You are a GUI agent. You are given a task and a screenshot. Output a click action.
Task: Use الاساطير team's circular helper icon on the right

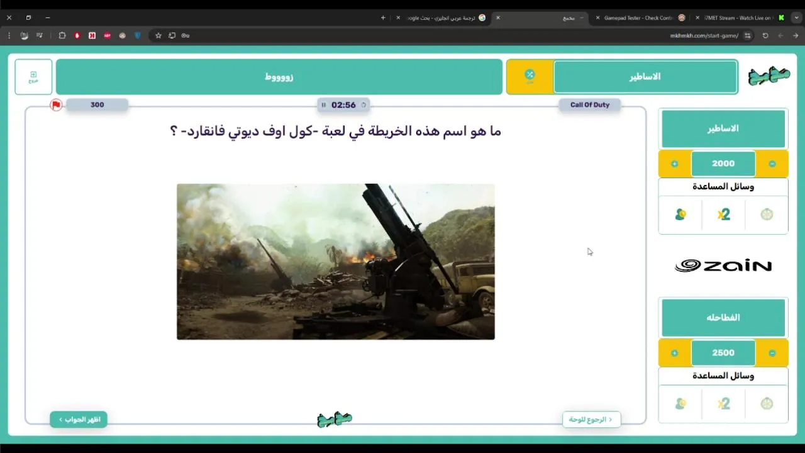click(767, 215)
